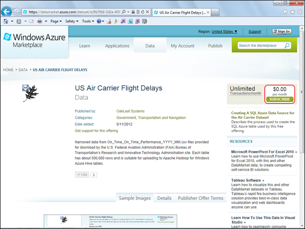Close the US Air Carrier Flight Delays tab
Screen dimensions: 305x229
[x=208, y=12]
